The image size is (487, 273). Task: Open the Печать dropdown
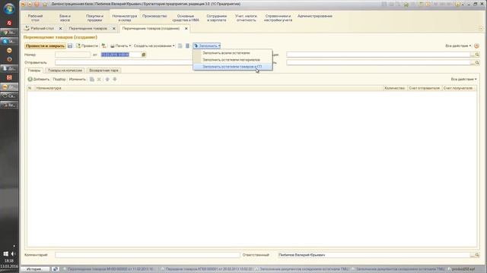[120, 45]
